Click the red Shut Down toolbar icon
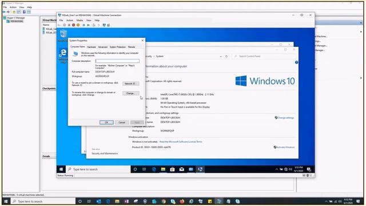Screen dimensions: 366x206 74,25
